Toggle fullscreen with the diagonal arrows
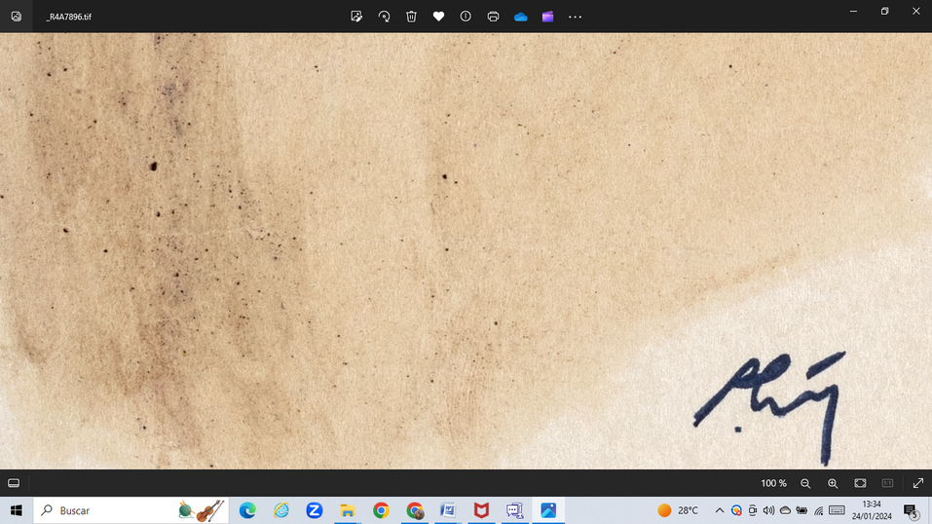This screenshot has width=932, height=524. (917, 483)
